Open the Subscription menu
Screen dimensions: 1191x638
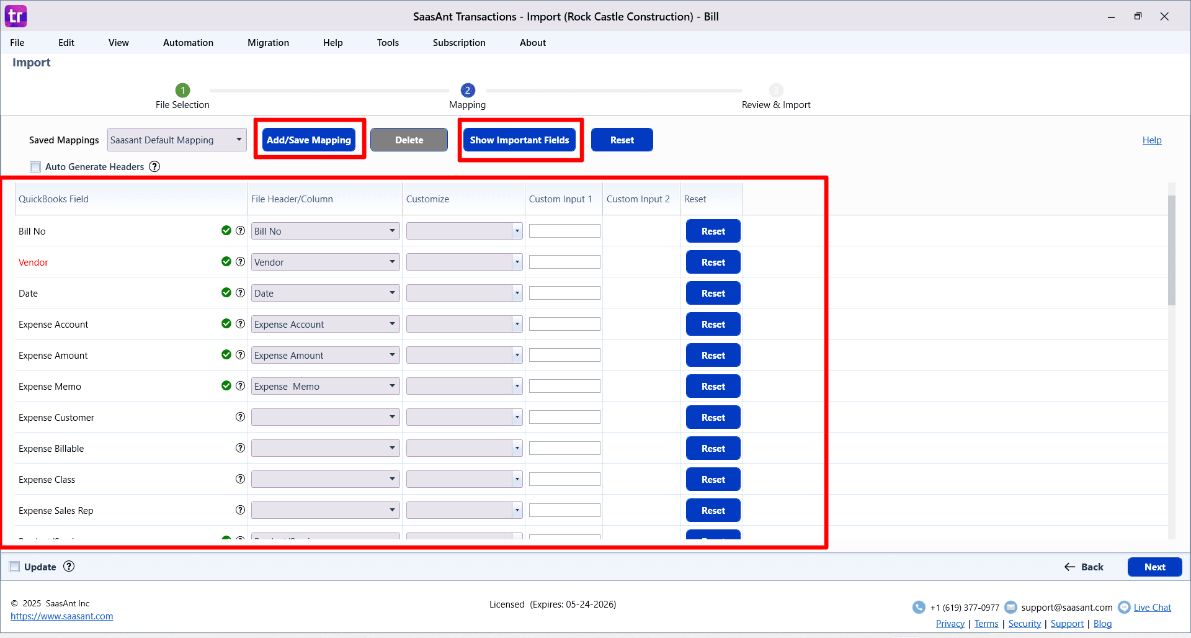coord(459,42)
